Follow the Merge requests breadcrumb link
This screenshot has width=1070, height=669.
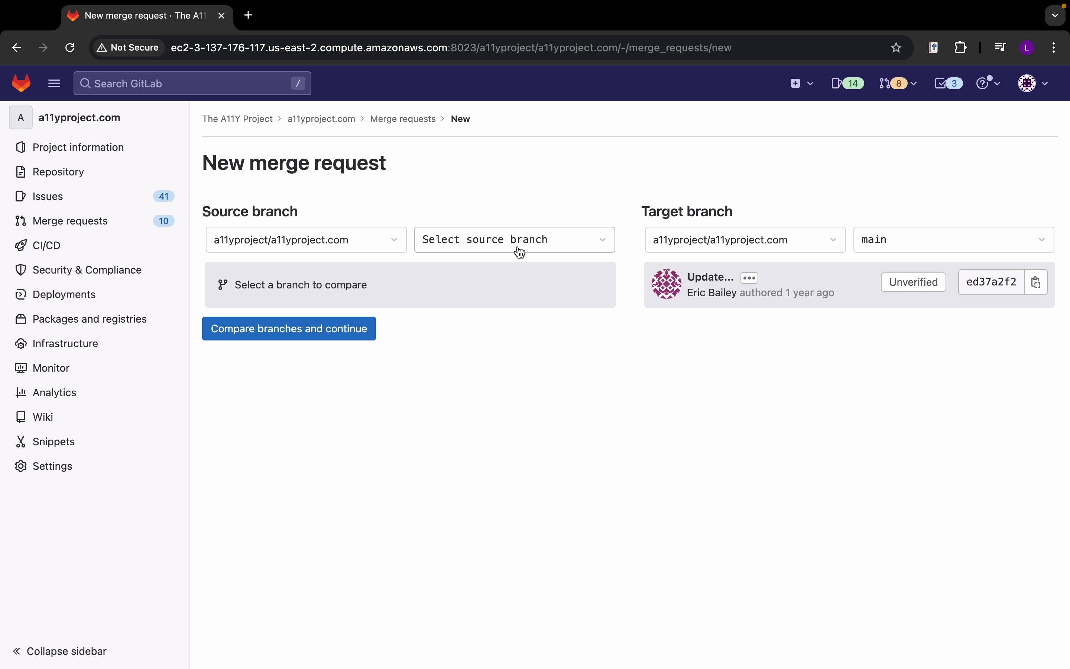(x=402, y=119)
